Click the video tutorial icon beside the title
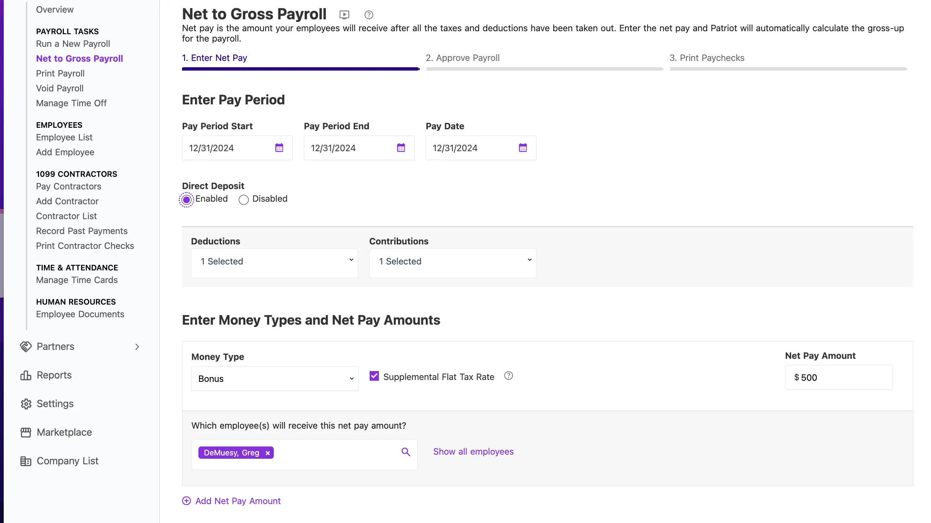Viewport: 931px width, 523px height. coord(344,15)
